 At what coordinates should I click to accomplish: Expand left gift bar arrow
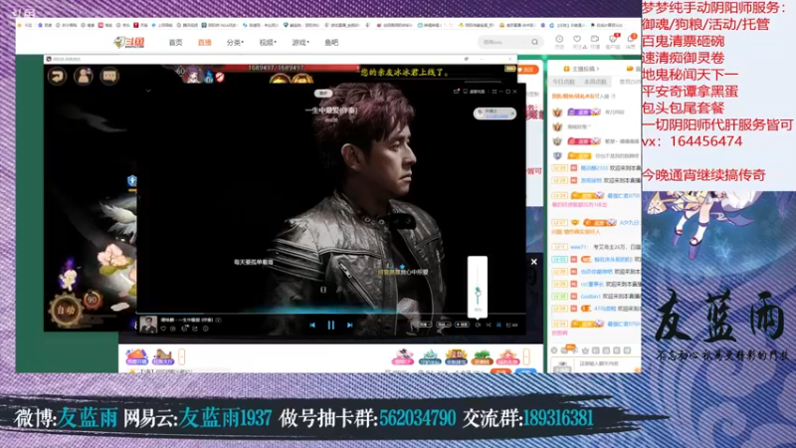tap(182, 356)
